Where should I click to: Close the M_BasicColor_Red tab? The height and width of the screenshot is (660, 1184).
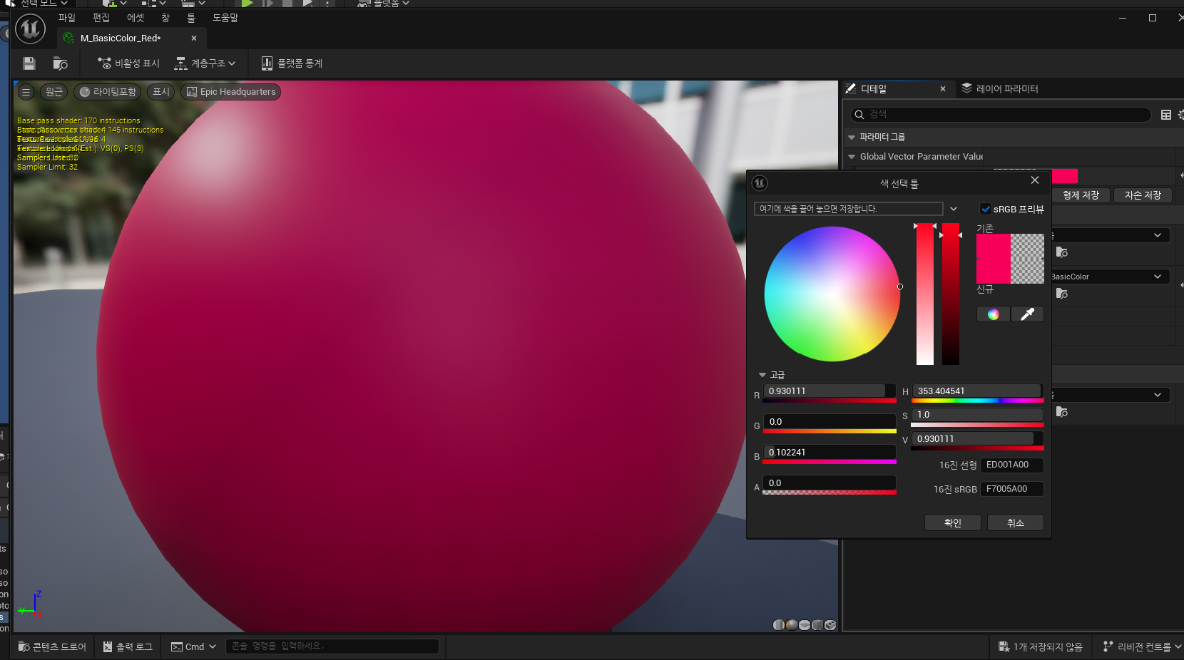[194, 38]
